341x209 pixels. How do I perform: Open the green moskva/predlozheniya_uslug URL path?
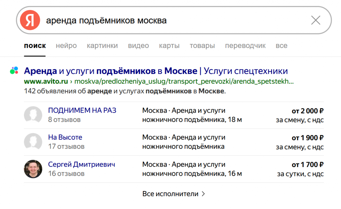(184, 81)
